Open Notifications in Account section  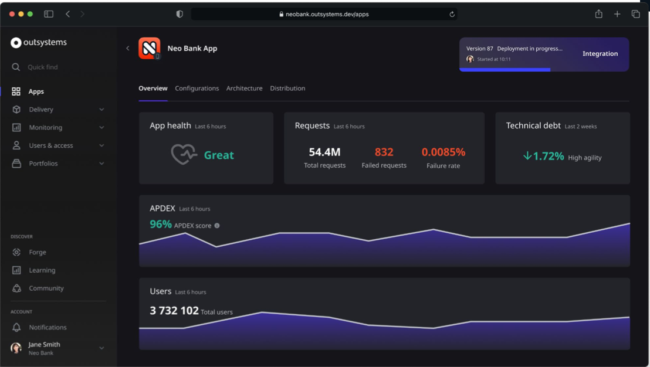tap(48, 327)
